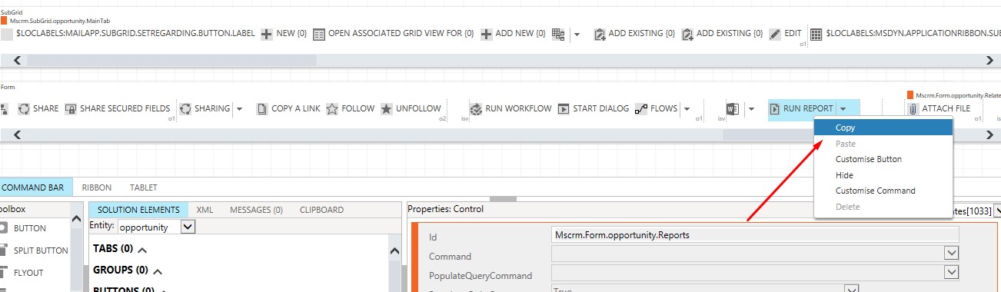Open the MESSAGES (0) tab
Screen dimensions: 1001x292
(x=256, y=209)
